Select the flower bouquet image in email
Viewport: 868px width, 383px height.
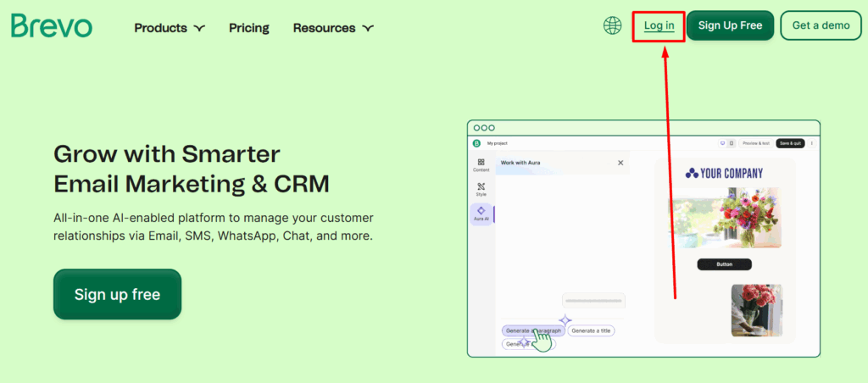click(724, 217)
